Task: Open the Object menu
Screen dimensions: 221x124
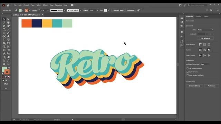Action: tap(26, 5)
